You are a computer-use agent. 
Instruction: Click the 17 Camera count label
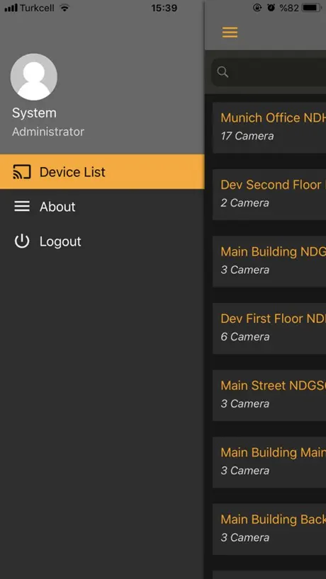point(247,136)
